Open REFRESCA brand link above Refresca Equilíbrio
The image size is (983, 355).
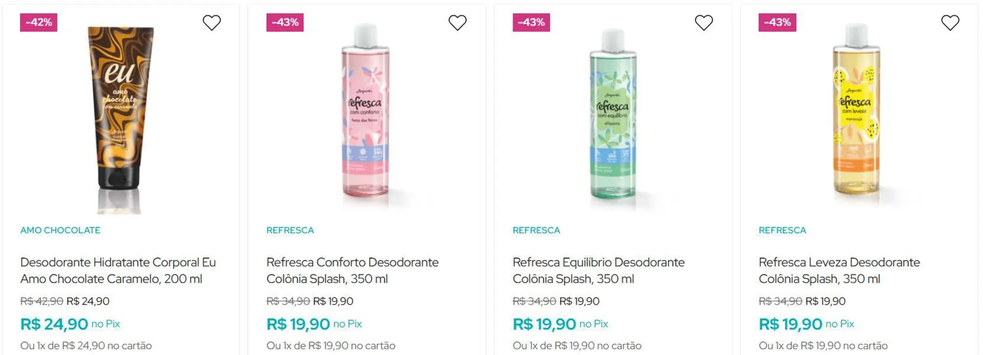[x=537, y=231]
